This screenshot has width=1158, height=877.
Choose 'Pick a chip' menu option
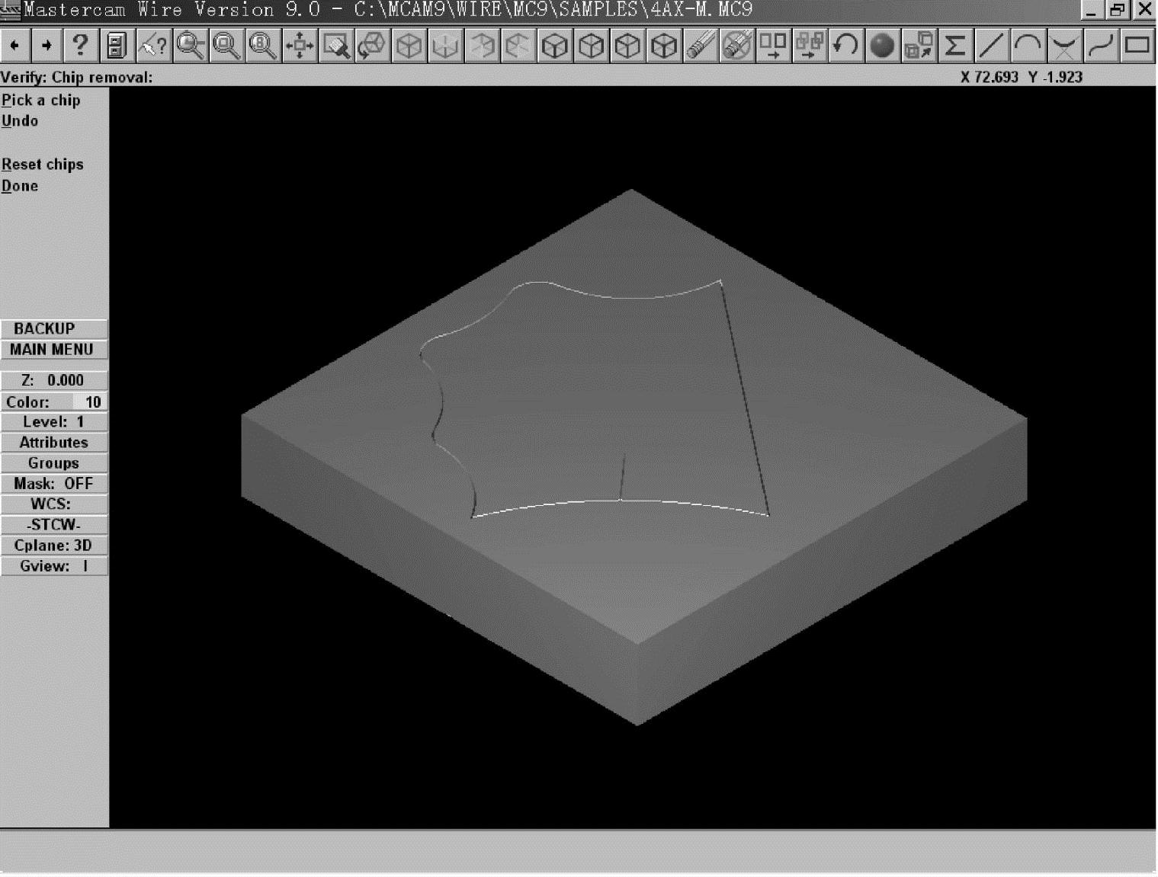point(41,101)
